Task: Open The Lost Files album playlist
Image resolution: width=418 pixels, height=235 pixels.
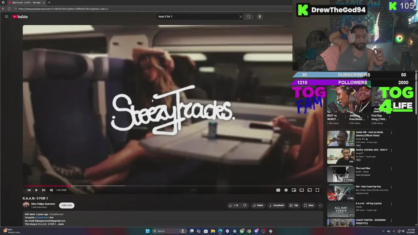Action: tap(341, 174)
